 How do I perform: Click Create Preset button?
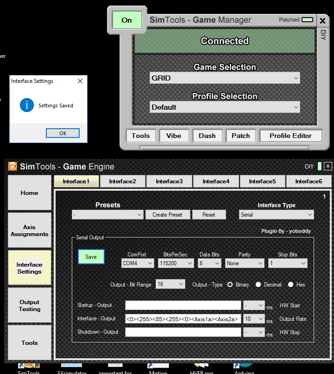pyautogui.click(x=168, y=215)
